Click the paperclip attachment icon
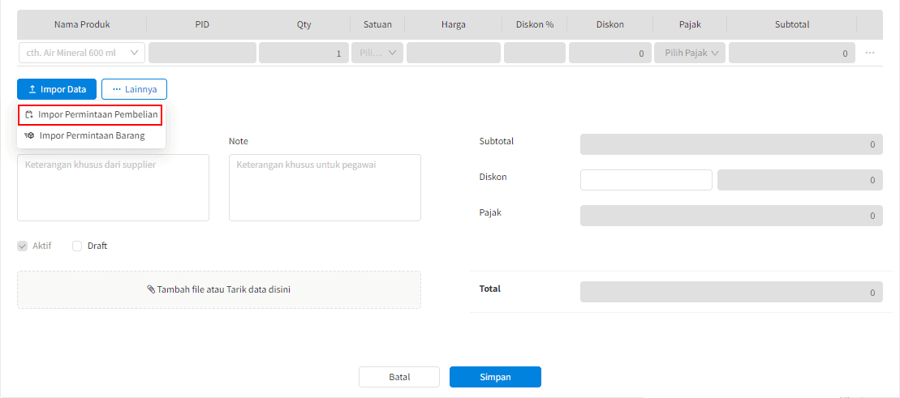This screenshot has width=900, height=398. pyautogui.click(x=151, y=289)
